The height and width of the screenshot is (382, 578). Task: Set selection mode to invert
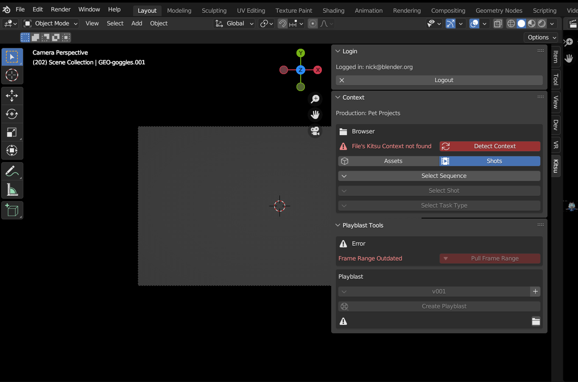[x=56, y=38]
